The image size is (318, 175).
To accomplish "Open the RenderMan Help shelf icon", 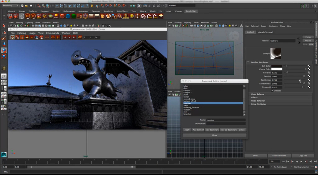I will pos(149,16).
